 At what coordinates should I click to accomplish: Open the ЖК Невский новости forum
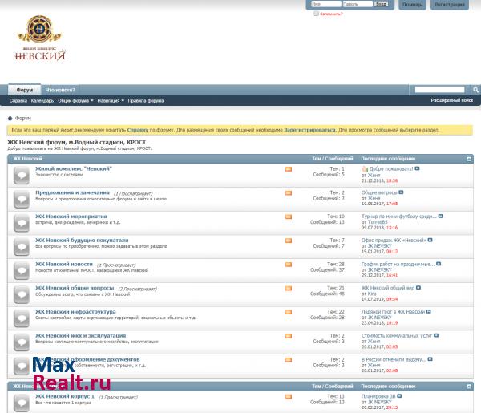click(x=64, y=264)
